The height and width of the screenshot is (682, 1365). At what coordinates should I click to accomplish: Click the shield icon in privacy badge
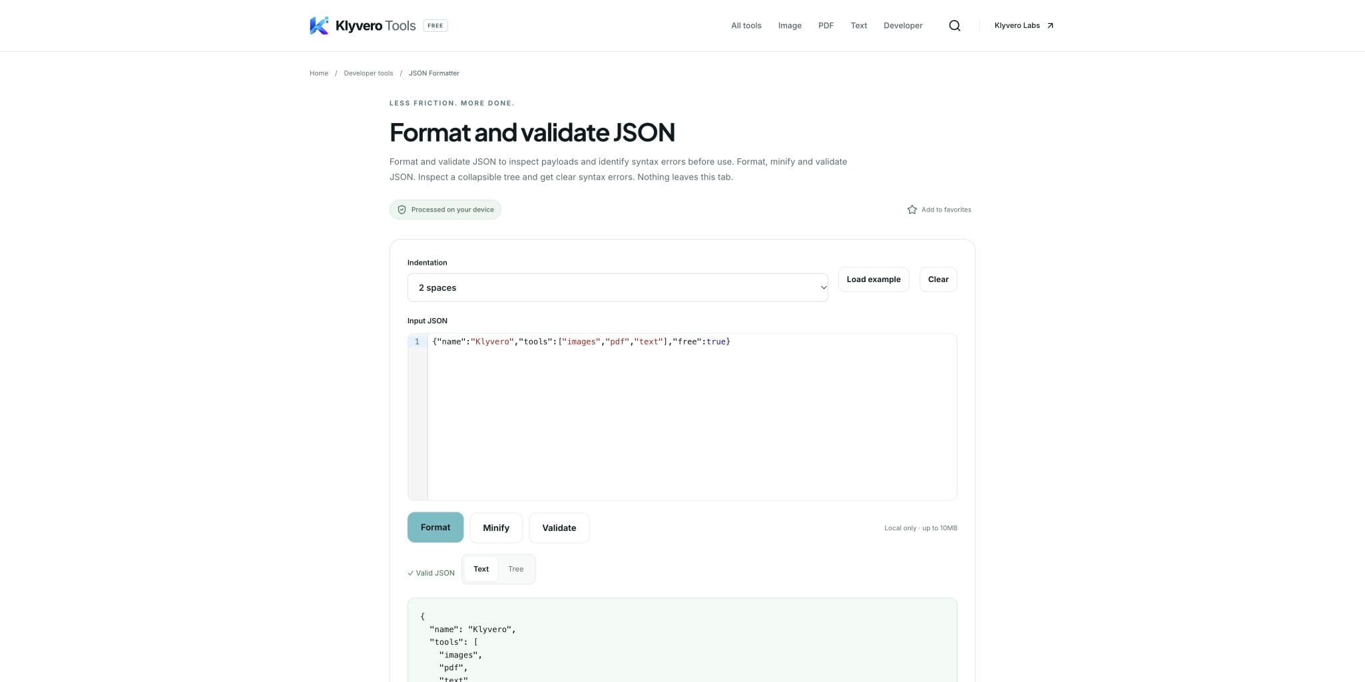pyautogui.click(x=402, y=210)
